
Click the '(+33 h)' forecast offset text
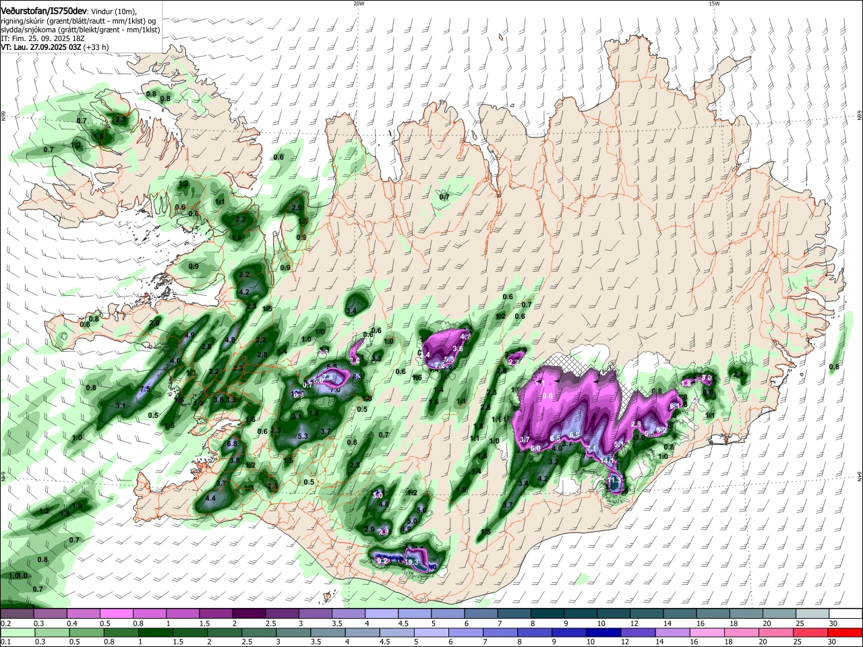pyautogui.click(x=96, y=47)
